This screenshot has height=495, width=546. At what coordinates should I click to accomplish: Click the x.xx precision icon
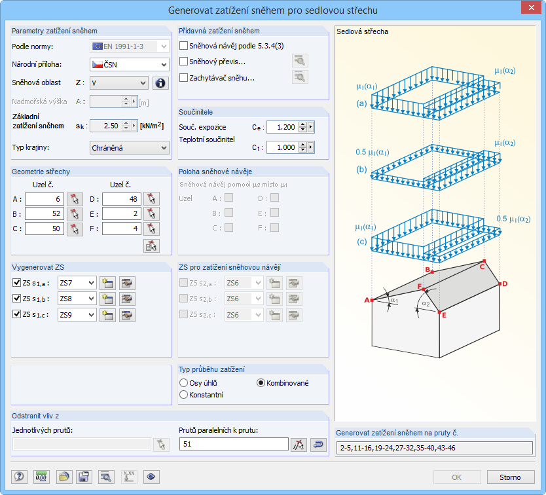click(x=129, y=477)
